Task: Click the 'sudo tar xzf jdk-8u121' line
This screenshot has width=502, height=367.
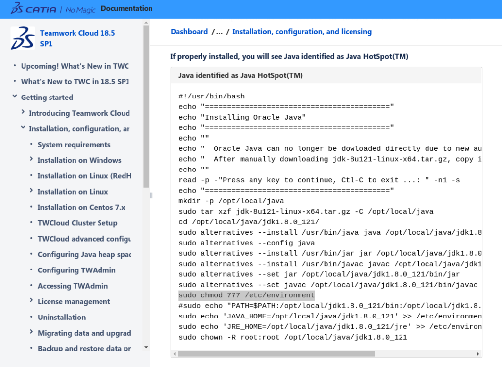Action: (306, 212)
